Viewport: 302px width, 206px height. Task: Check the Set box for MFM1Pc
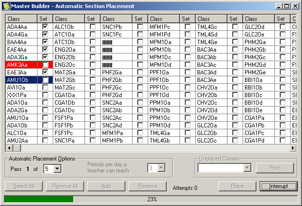[188, 27]
